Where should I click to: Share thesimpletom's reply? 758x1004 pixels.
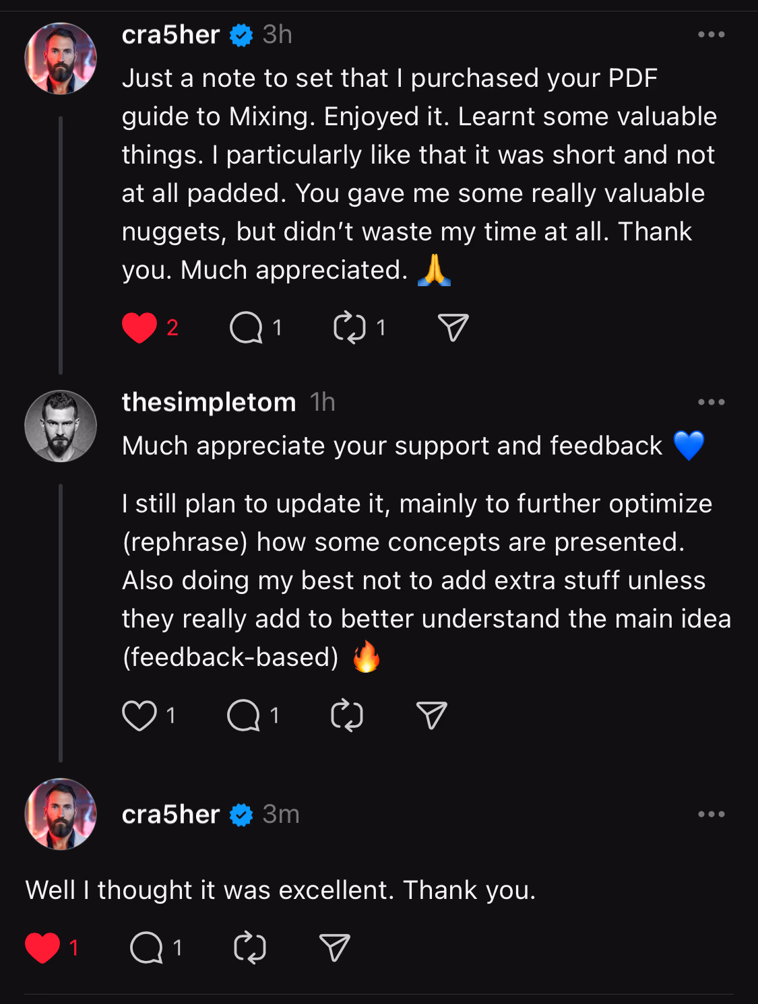coord(430,716)
